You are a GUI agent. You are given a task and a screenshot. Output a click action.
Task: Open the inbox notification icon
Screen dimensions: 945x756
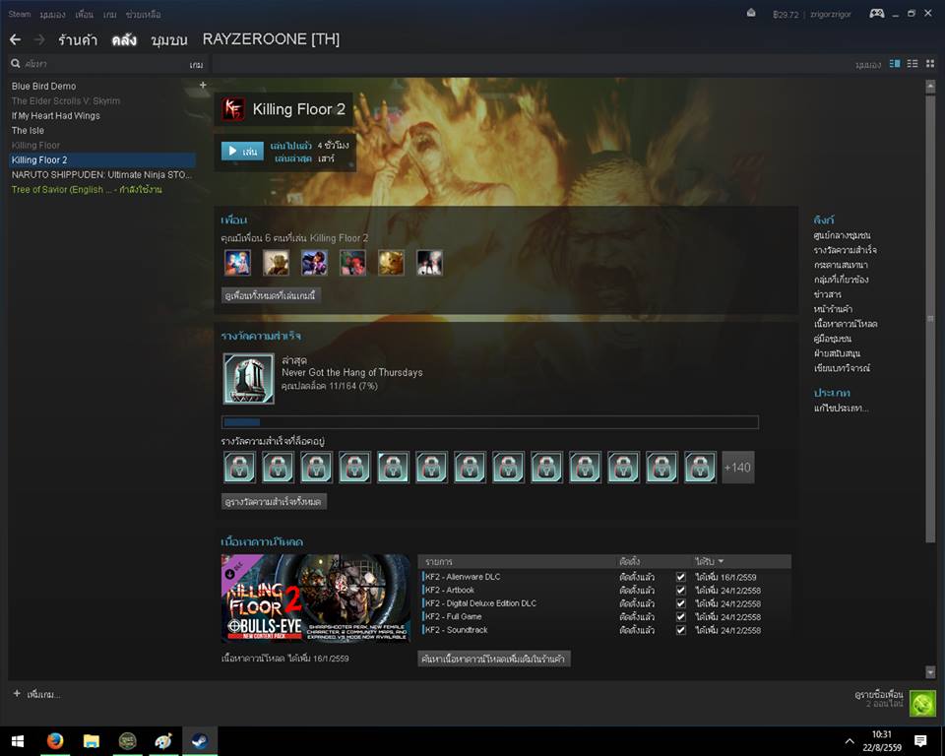click(x=751, y=13)
